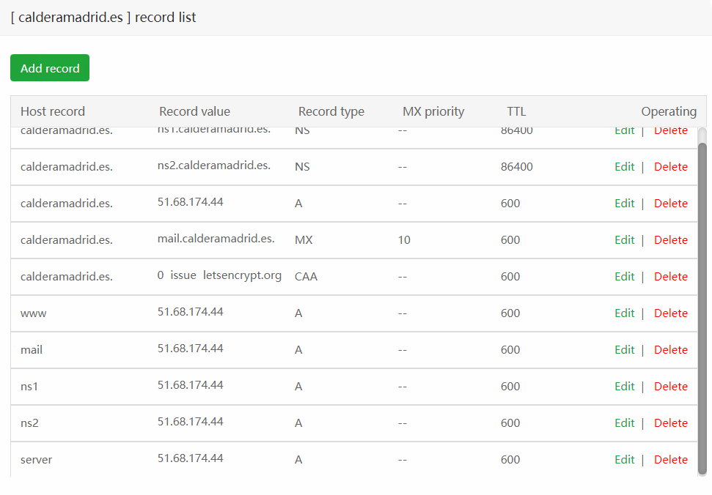Viewport: 712px width, 495px height.
Task: Delete the calderamadrid.es. A record
Action: [x=670, y=204]
